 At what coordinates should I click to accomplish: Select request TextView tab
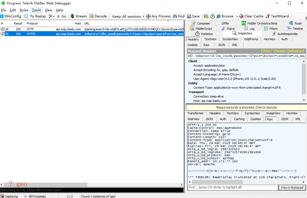[x=210, y=39]
